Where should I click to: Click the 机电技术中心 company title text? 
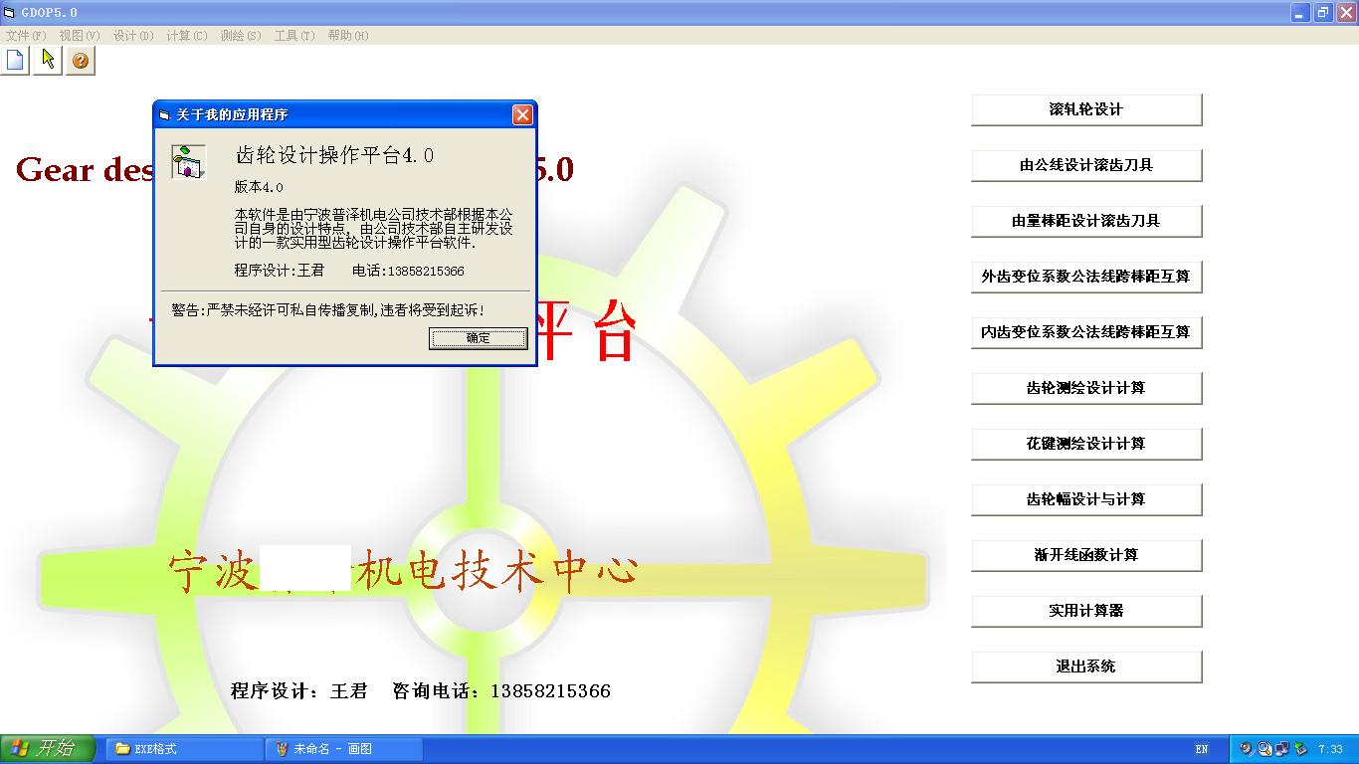pos(496,571)
